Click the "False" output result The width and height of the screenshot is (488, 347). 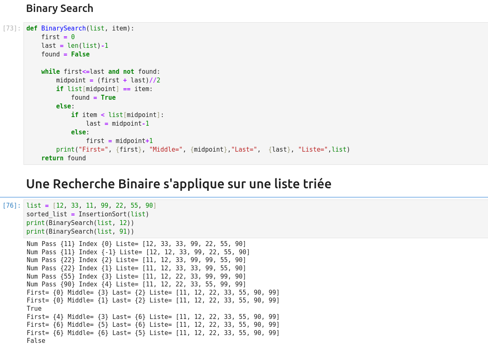click(x=36, y=341)
